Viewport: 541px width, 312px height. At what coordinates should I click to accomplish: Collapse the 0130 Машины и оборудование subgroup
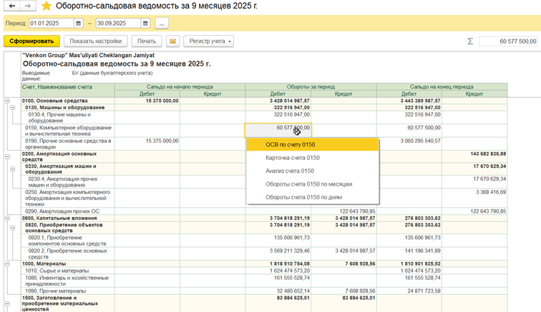(x=14, y=108)
